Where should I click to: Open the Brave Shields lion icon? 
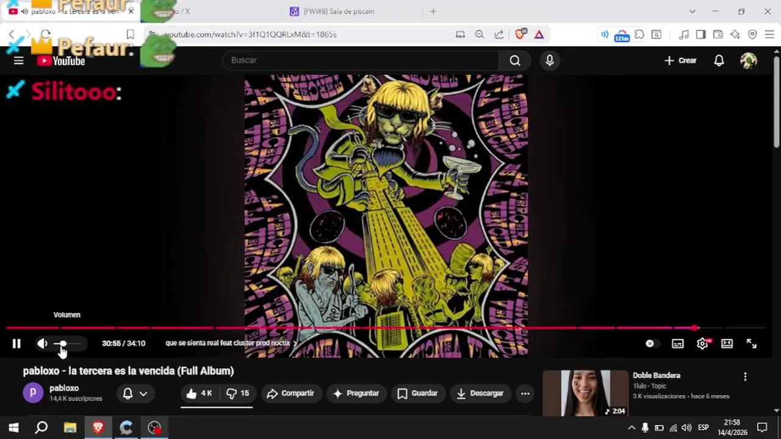tap(520, 34)
